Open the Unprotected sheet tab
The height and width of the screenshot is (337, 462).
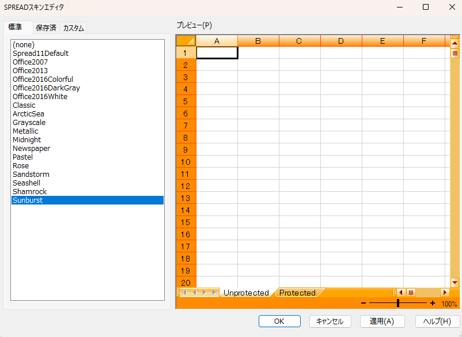[x=246, y=293]
